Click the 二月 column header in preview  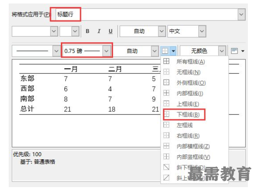[115, 69]
